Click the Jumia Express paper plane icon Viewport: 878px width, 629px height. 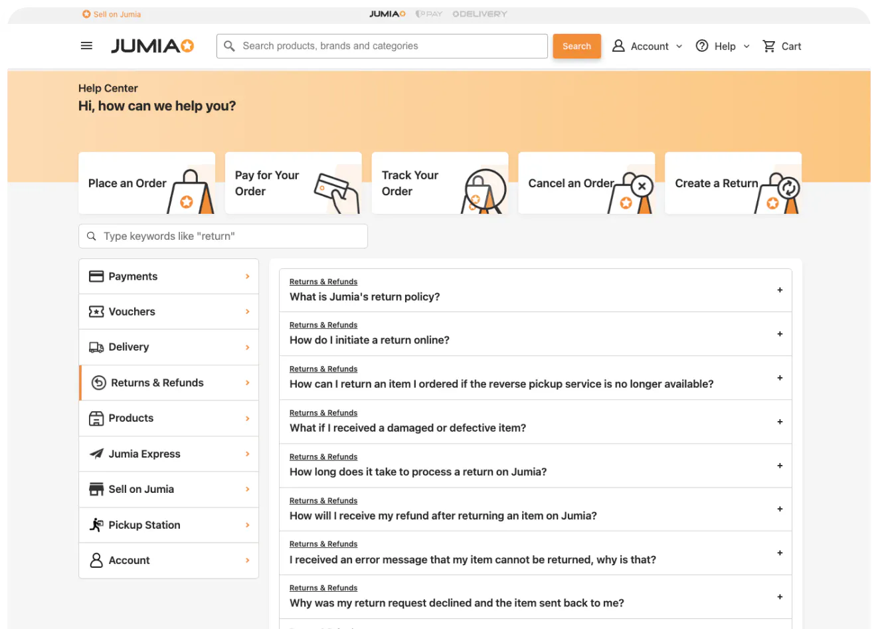pyautogui.click(x=96, y=454)
